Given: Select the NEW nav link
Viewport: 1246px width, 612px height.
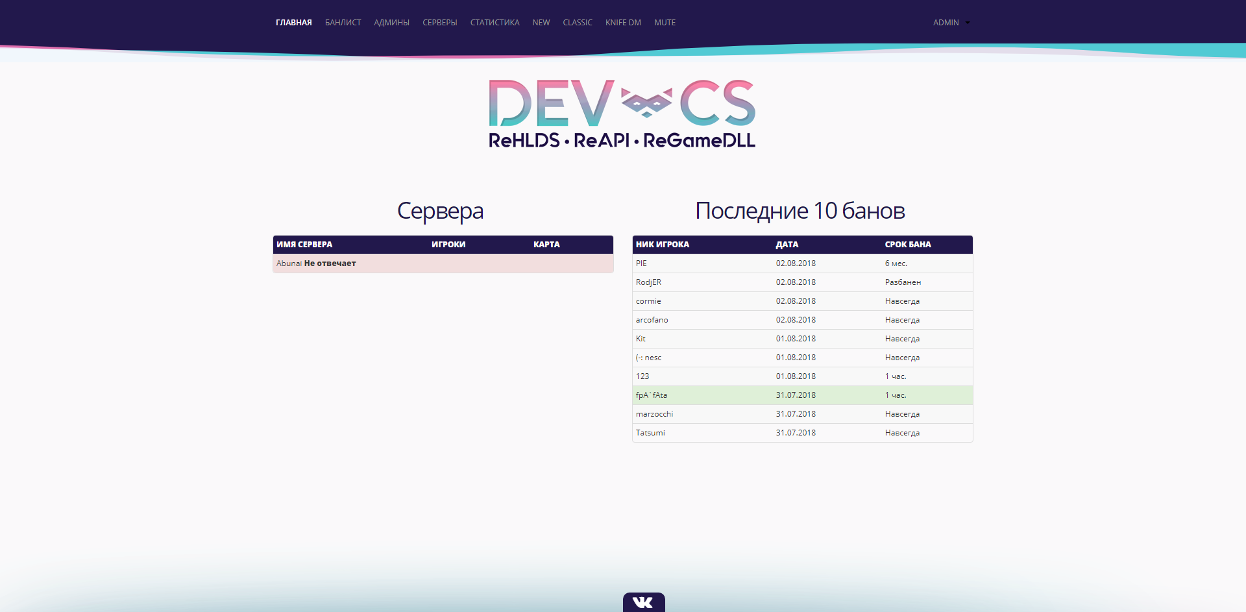Looking at the screenshot, I should coord(541,23).
